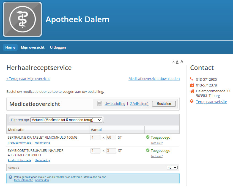Click the Contact heading
This screenshot has height=193, width=233.
coord(202,68)
